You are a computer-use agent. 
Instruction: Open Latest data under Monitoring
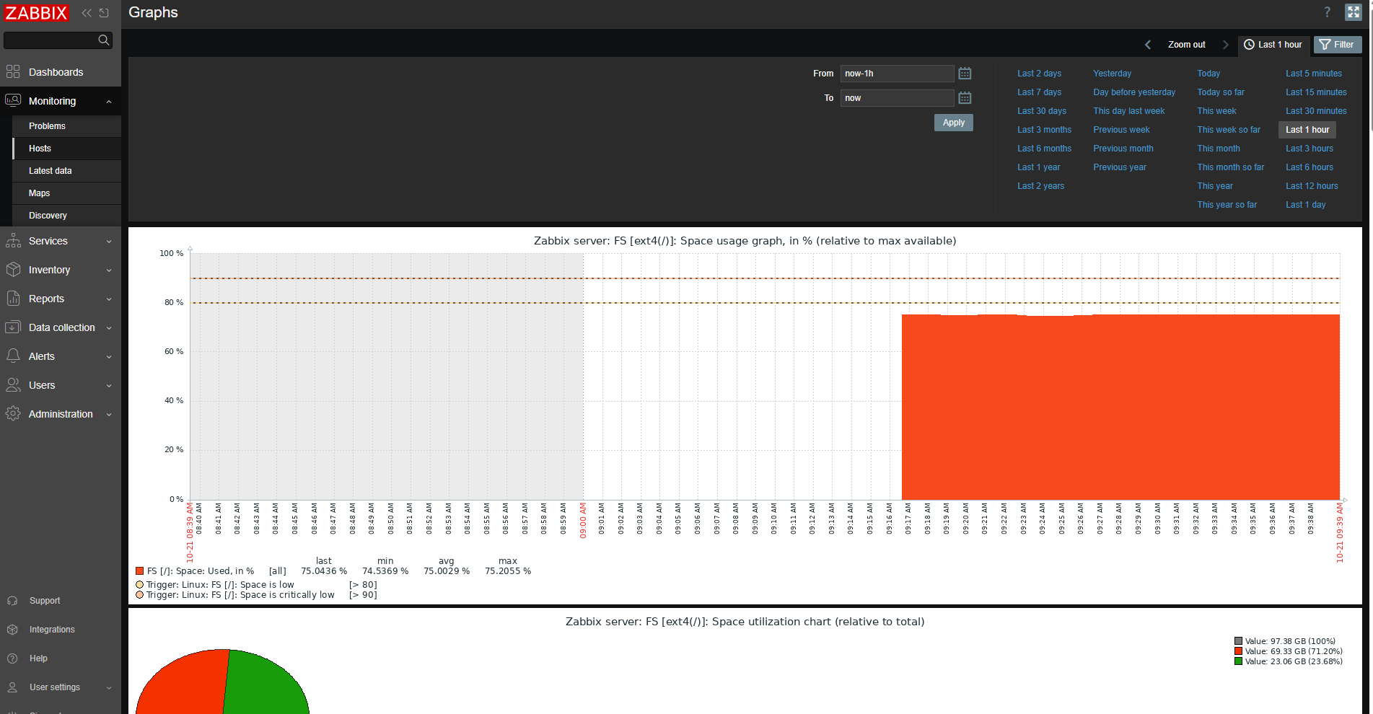51,171
